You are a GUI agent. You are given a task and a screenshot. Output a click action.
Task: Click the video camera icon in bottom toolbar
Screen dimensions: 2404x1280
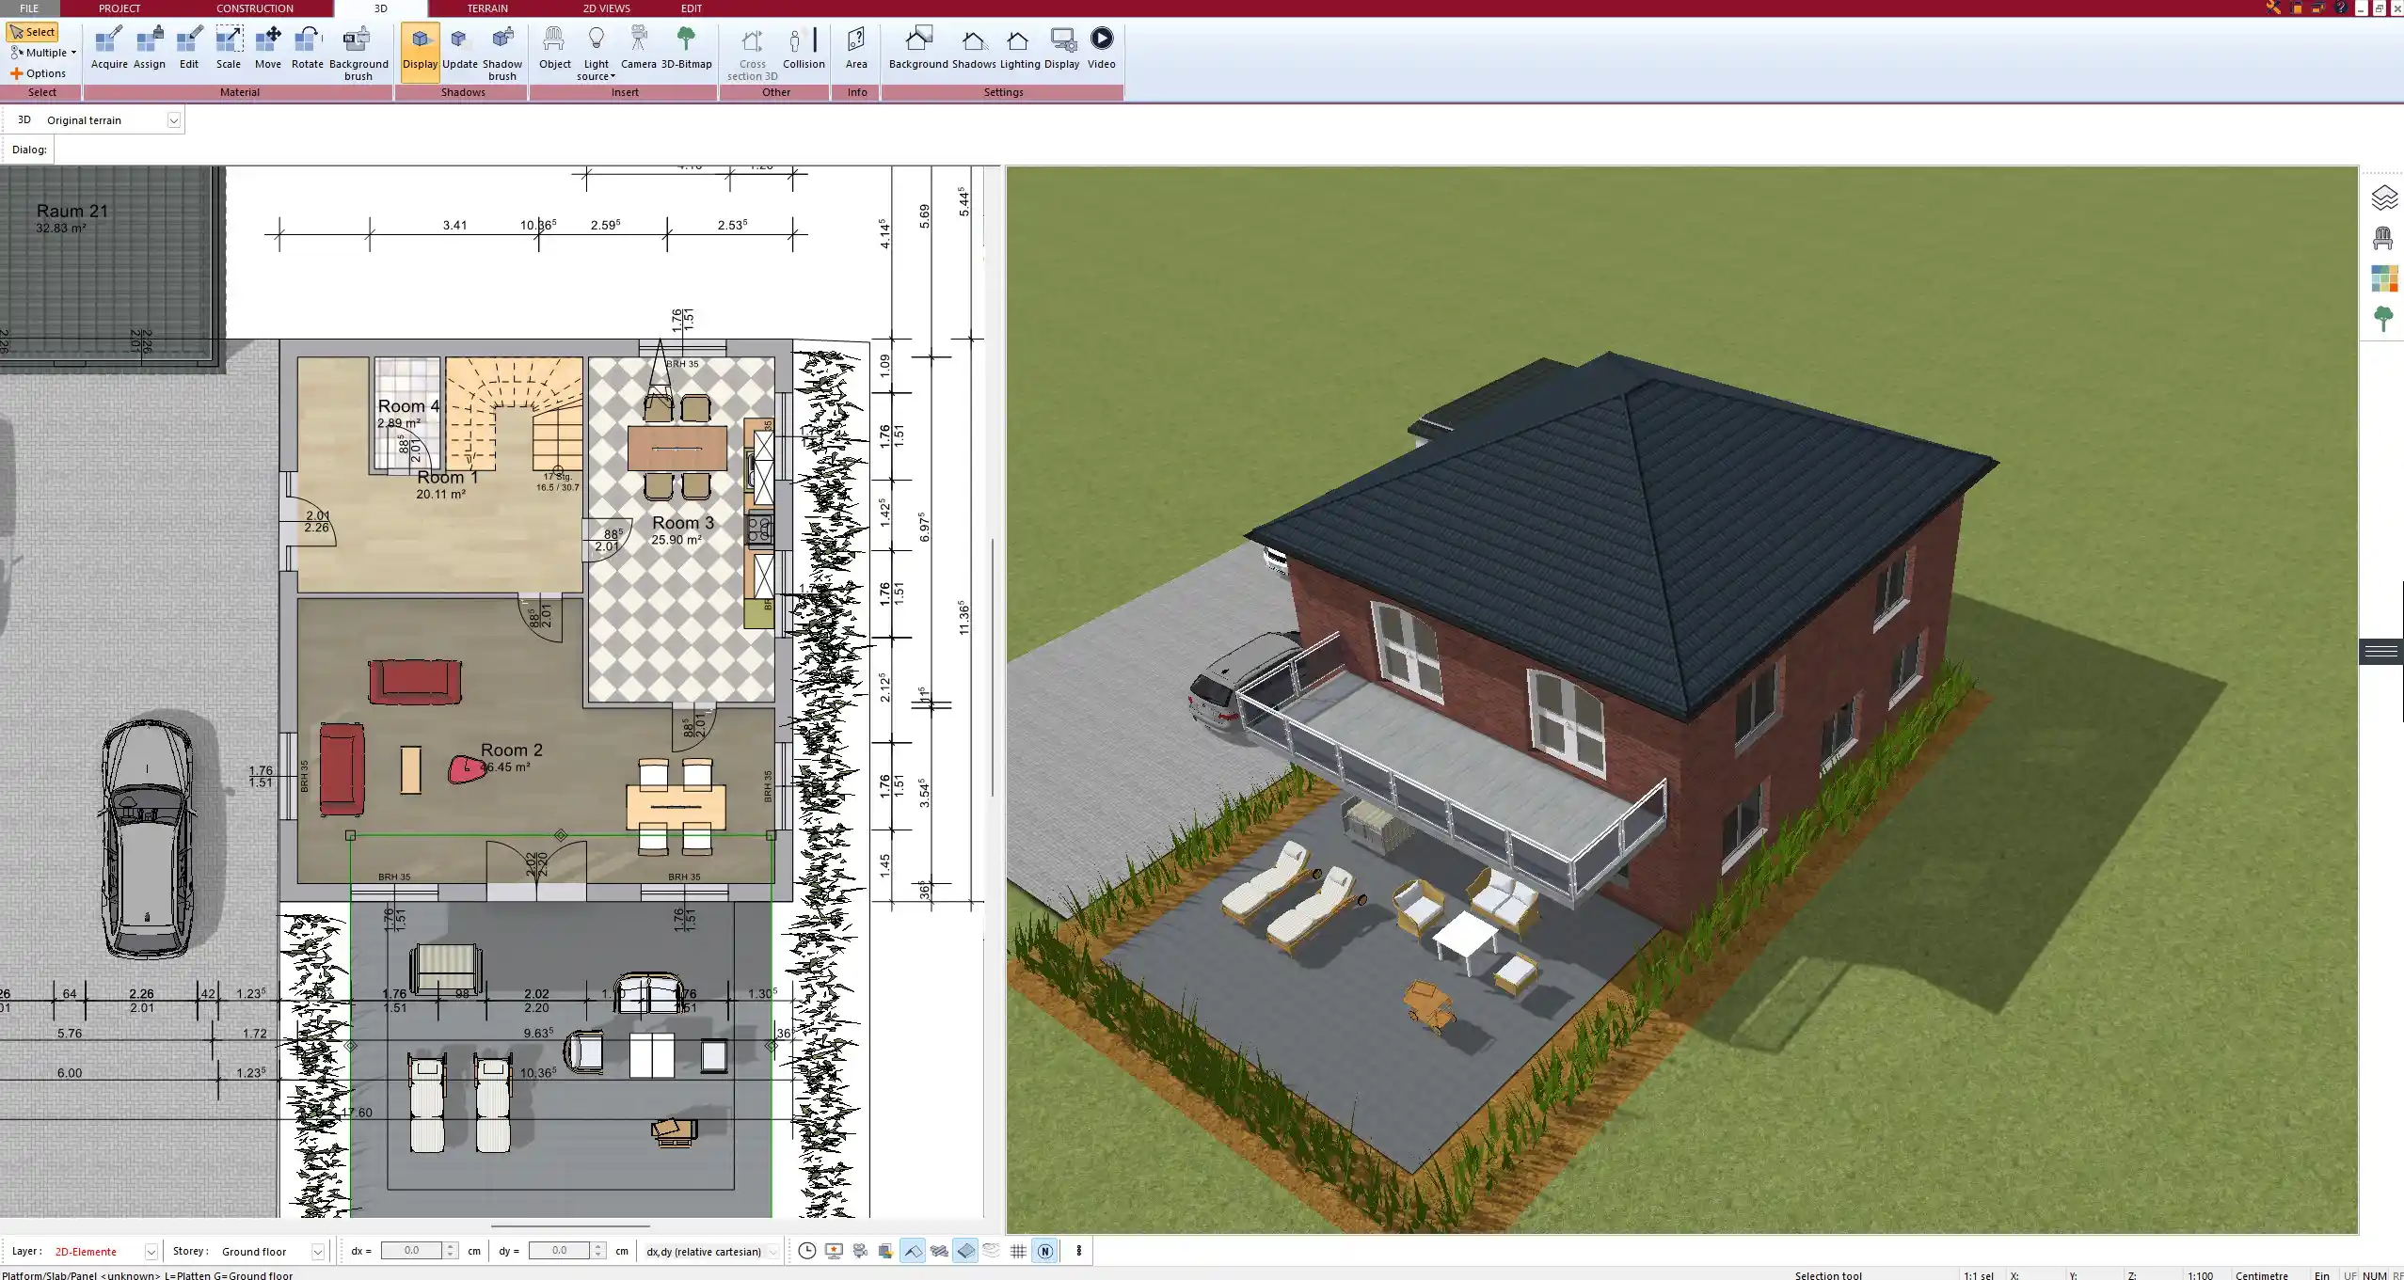tap(860, 1251)
